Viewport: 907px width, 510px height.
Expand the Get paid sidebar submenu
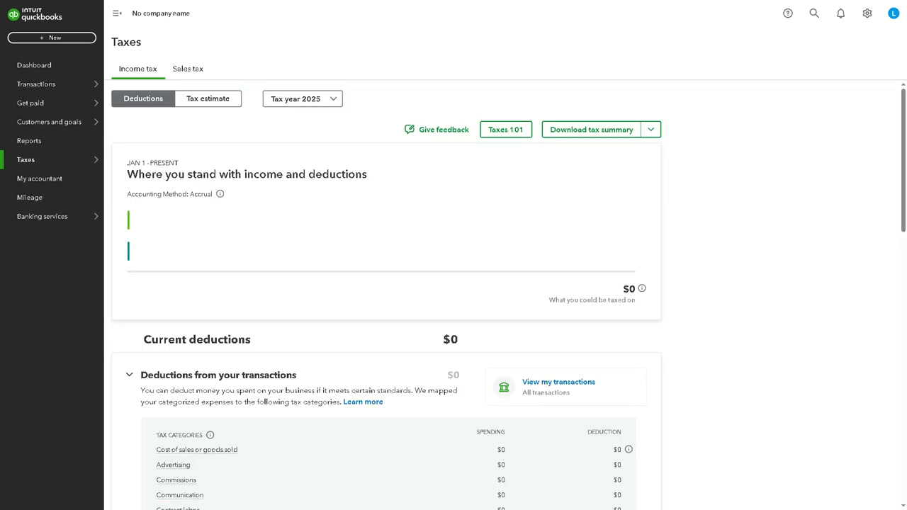96,103
